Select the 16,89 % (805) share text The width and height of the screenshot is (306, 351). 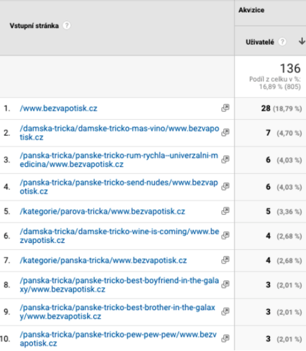point(280,86)
